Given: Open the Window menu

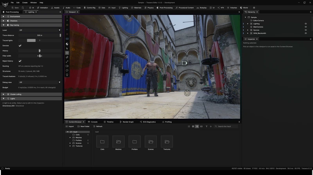Looking at the screenshot, I should (33, 3).
